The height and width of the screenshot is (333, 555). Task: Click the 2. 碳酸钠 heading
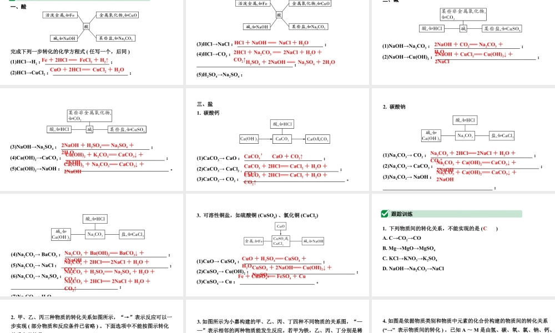[x=395, y=107]
